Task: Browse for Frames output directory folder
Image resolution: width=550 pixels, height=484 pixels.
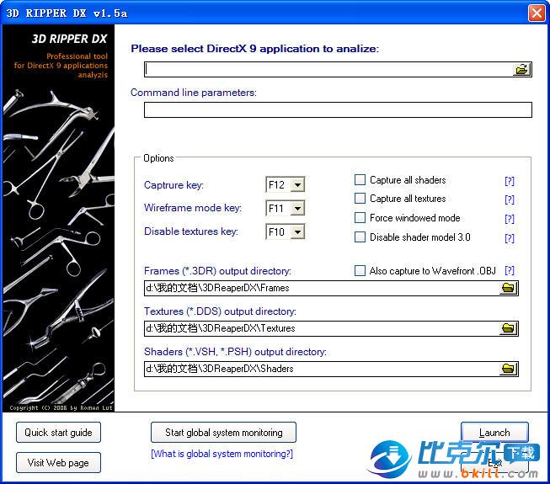Action: (508, 289)
